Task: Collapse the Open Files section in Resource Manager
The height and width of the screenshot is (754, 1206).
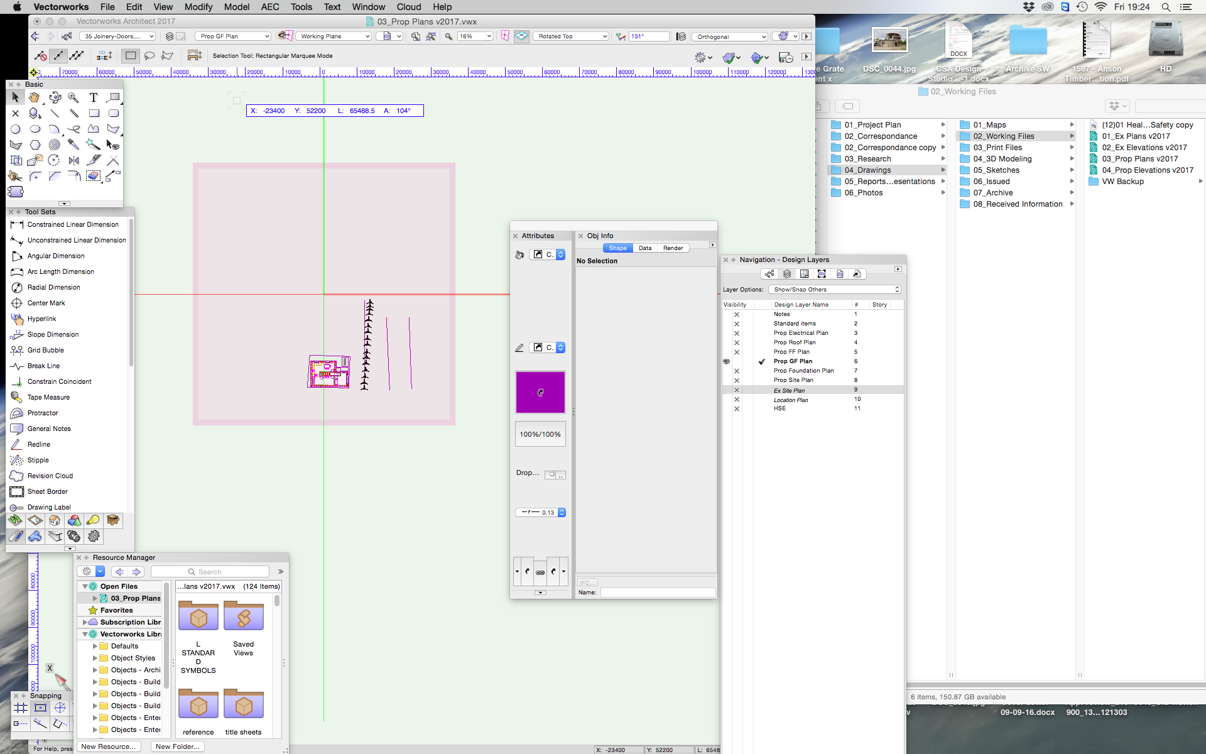Action: (x=86, y=586)
